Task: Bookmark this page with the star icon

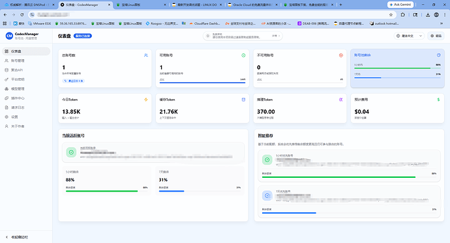Action: (x=391, y=14)
